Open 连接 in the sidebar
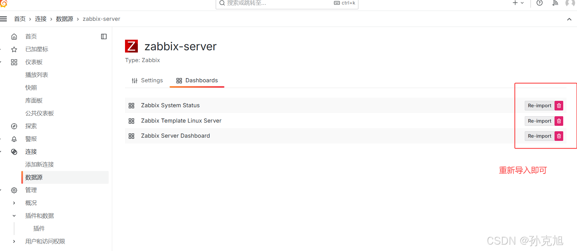Screen dimensions: 577x251 (x=31, y=152)
